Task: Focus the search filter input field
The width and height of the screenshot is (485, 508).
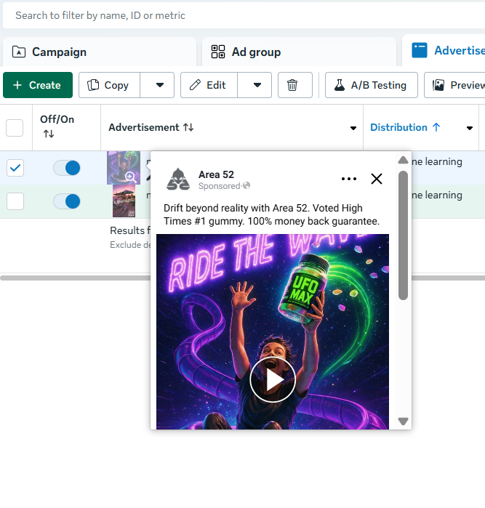Action: coord(244,15)
